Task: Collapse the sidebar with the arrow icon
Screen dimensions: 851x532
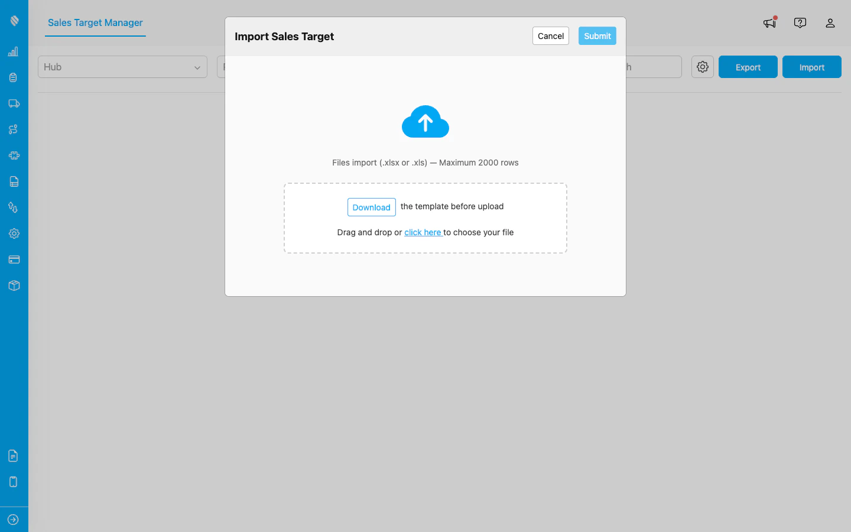Action: point(14,519)
